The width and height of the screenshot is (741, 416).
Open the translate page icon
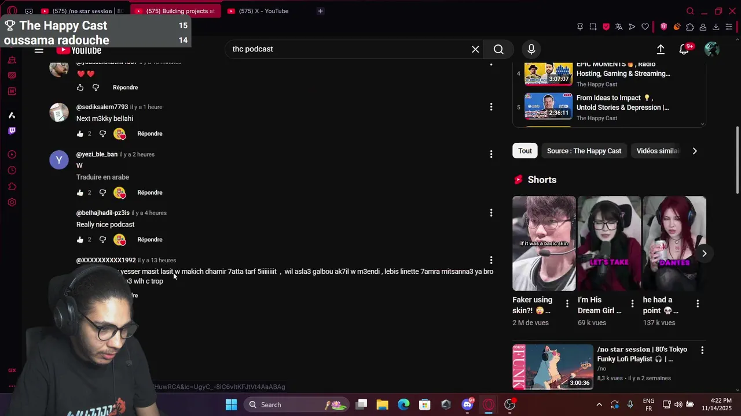coord(619,27)
